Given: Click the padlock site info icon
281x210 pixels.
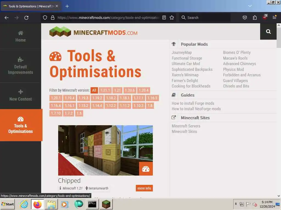Looking at the screenshot, I should coord(52,17).
